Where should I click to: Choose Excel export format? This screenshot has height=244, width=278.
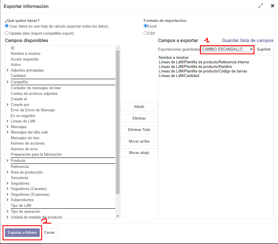pyautogui.click(x=145, y=26)
